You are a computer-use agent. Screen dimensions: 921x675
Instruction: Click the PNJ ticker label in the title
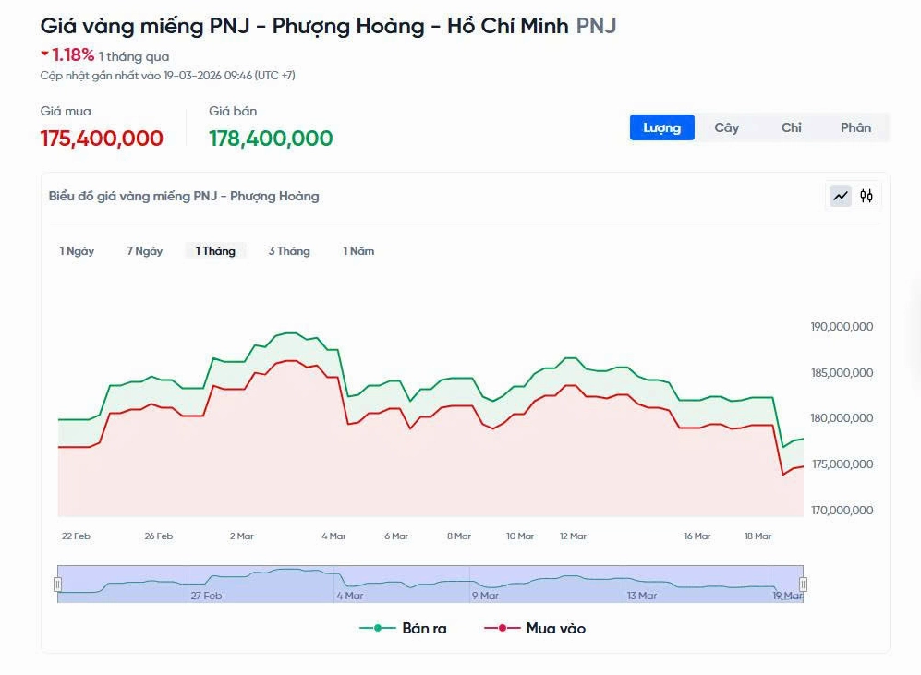596,26
